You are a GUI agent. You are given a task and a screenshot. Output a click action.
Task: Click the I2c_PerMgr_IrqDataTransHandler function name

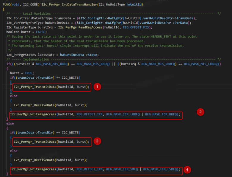[69, 4]
